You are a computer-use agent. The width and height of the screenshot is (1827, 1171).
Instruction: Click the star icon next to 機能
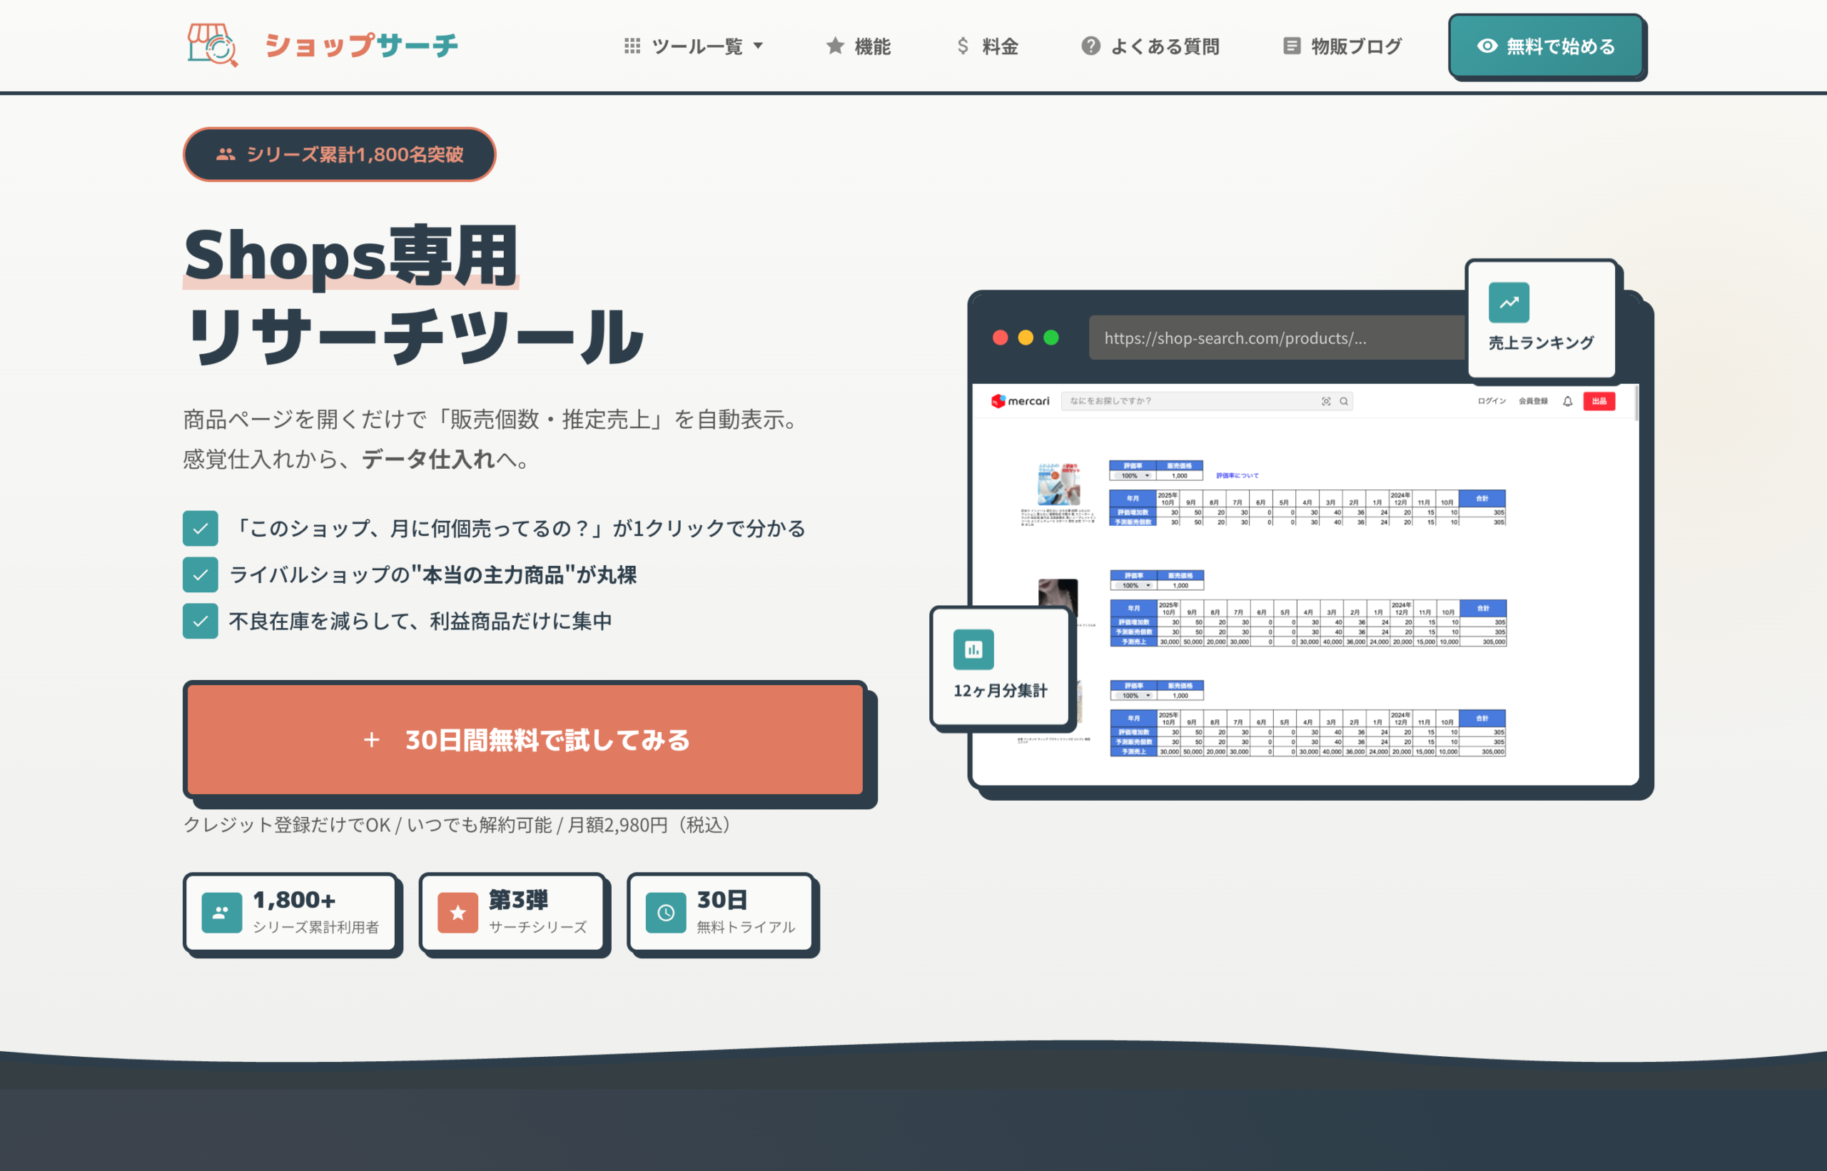click(834, 46)
